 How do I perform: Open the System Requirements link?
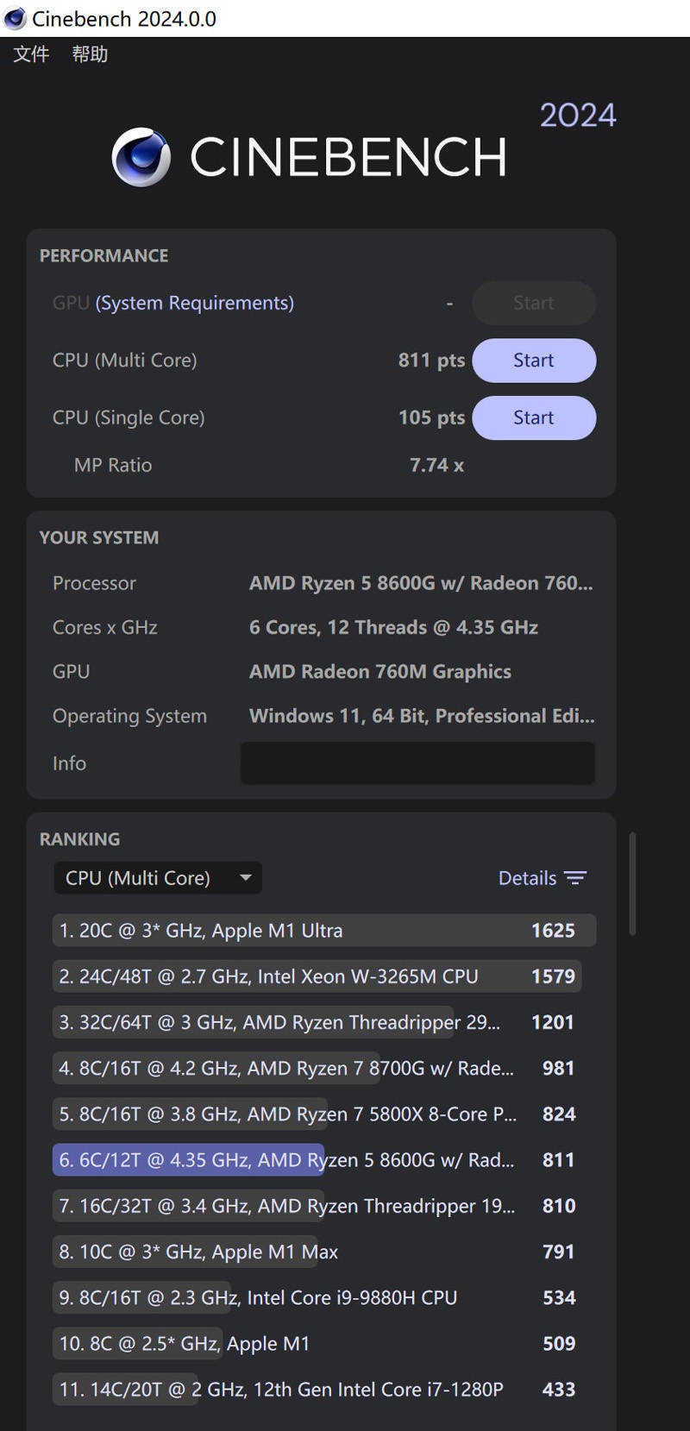[193, 303]
